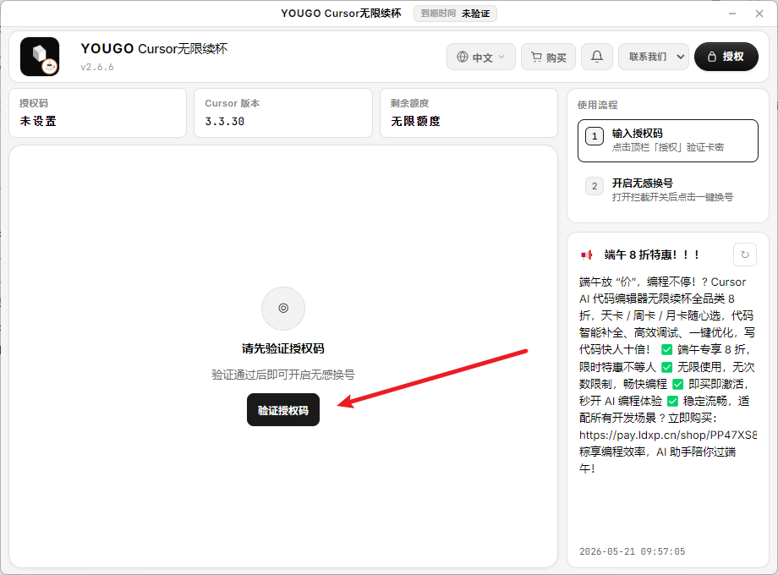Click the version label v2.6.6
The height and width of the screenshot is (575, 778).
click(97, 67)
